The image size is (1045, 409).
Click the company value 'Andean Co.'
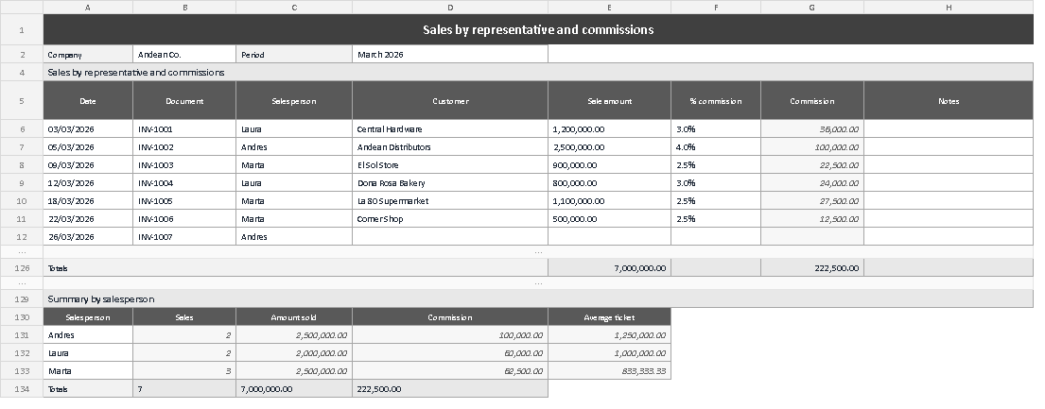tap(184, 55)
